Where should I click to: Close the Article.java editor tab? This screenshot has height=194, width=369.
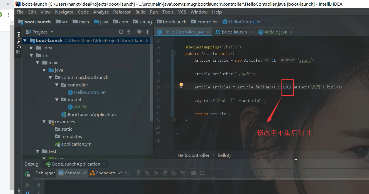point(291,32)
